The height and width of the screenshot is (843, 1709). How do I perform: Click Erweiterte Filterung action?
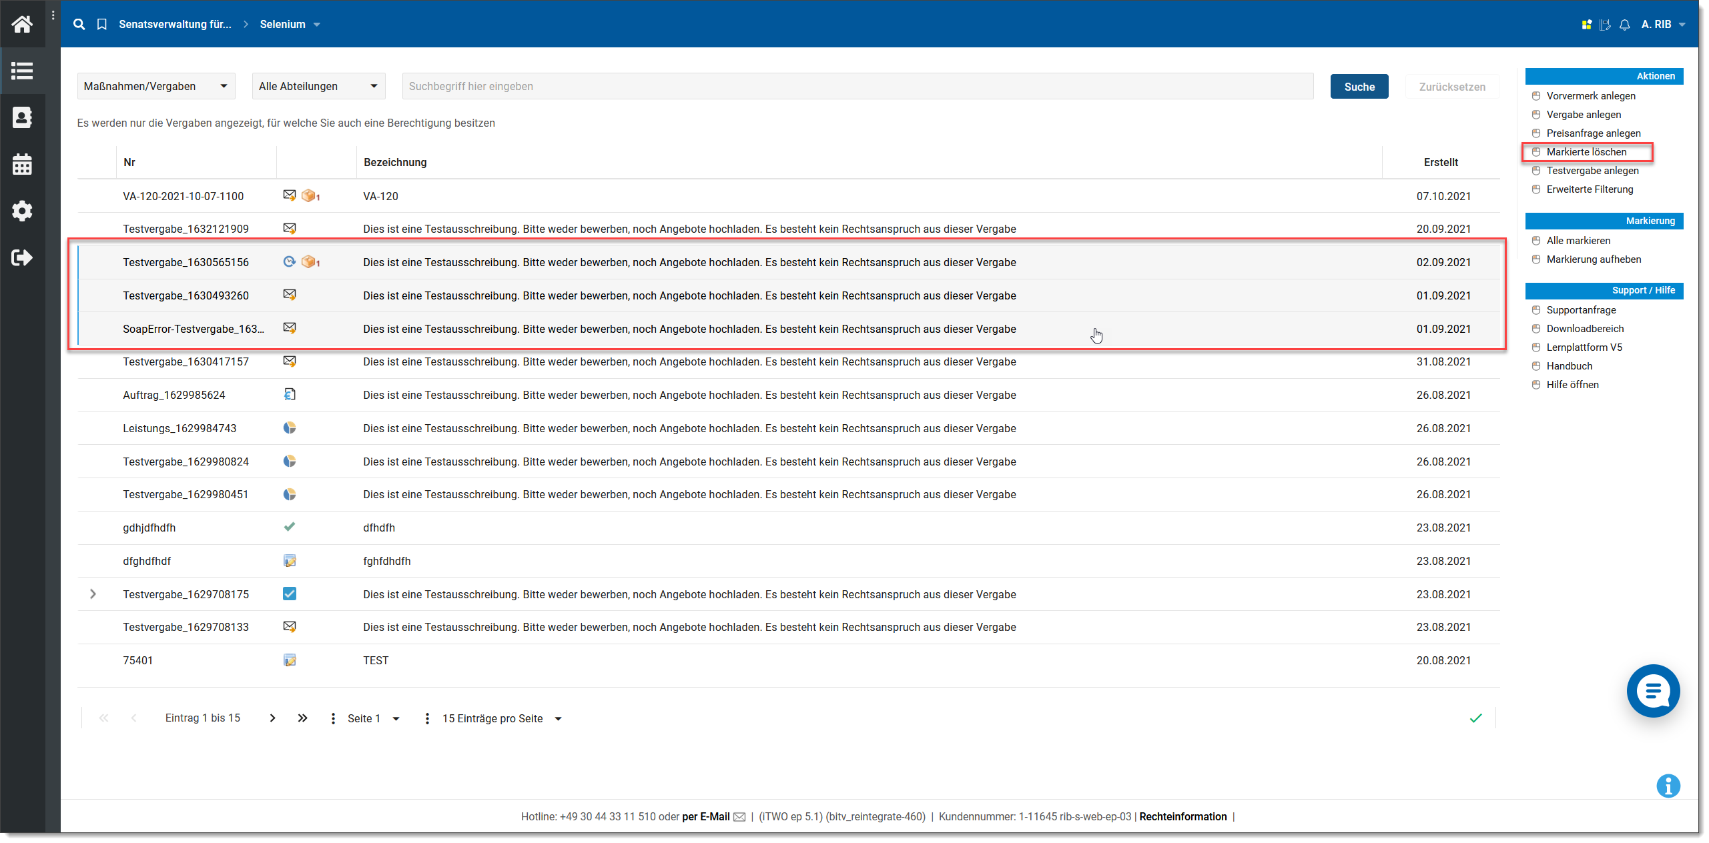pyautogui.click(x=1589, y=189)
